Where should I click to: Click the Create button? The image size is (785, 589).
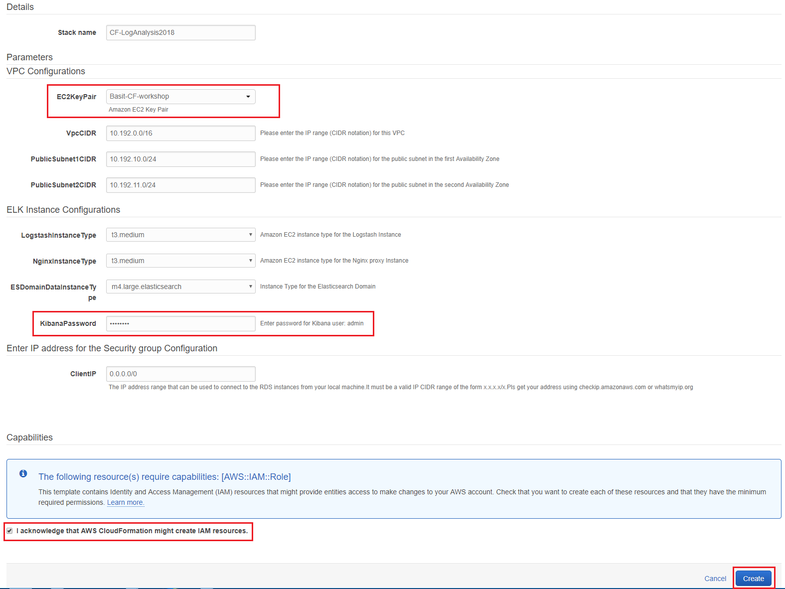coord(754,579)
